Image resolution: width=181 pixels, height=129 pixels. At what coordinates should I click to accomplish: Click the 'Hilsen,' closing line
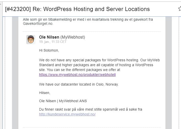(x=45, y=93)
